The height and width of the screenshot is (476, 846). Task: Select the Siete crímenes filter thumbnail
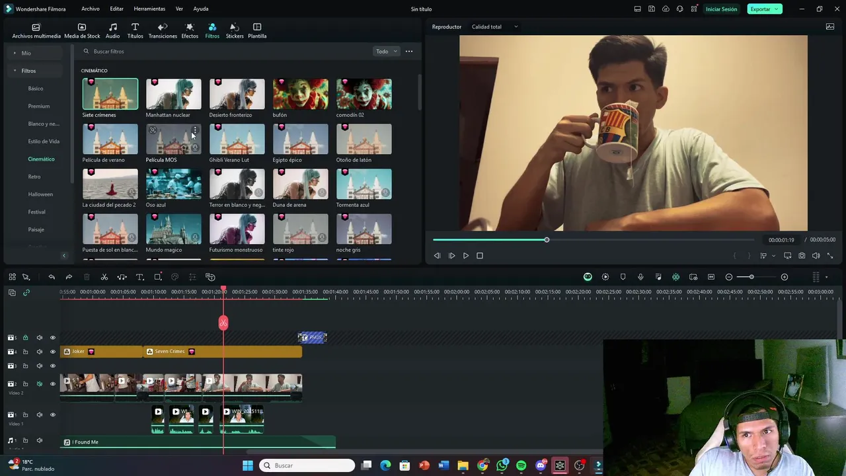pos(110,94)
